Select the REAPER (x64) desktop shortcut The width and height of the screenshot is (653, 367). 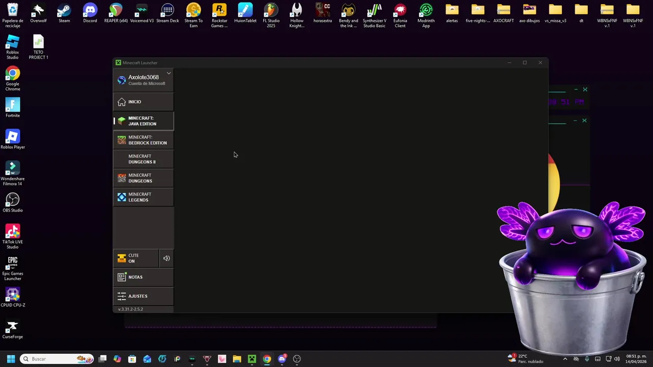point(116,14)
